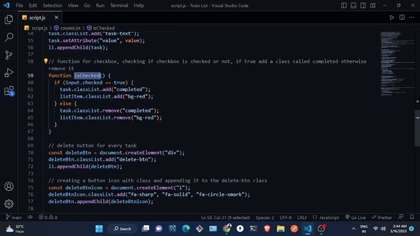Open network and volume quick settings
420x236 pixels.
point(379,229)
